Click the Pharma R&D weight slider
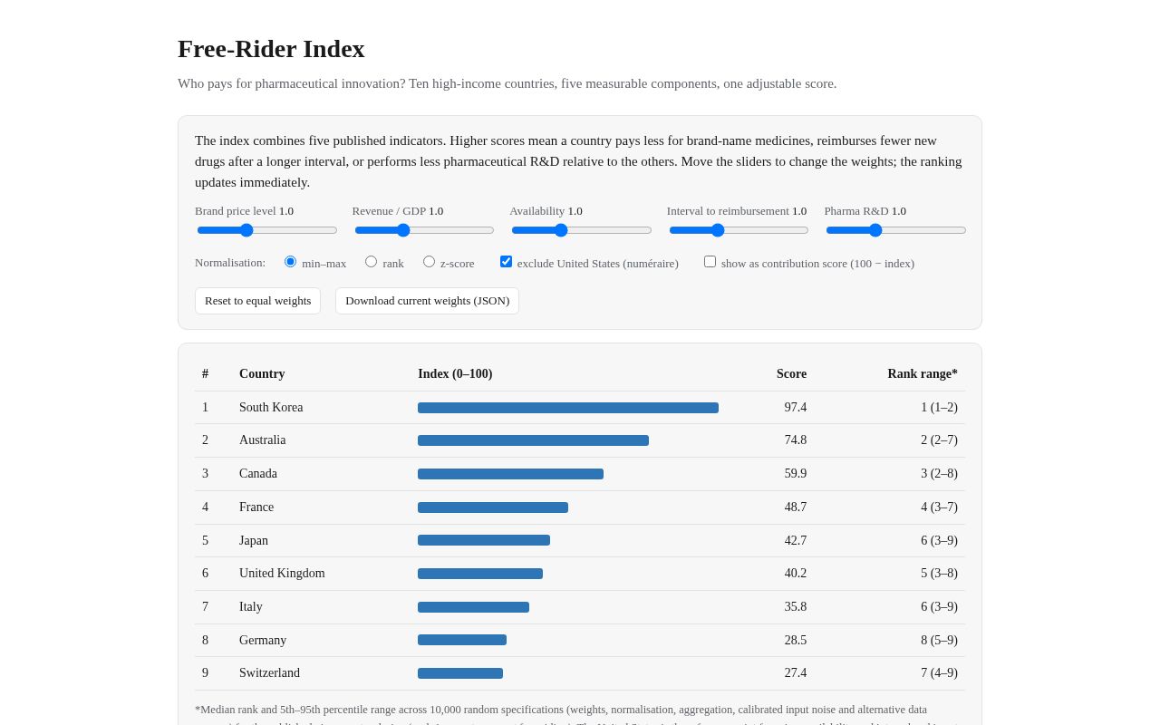 coord(895,230)
